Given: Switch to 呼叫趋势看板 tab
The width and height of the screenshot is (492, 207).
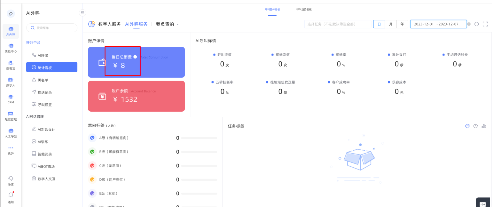Looking at the screenshot, I should click(304, 10).
